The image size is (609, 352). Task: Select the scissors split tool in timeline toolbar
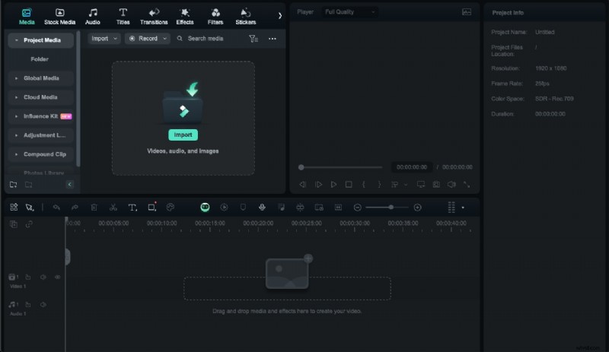click(x=113, y=208)
